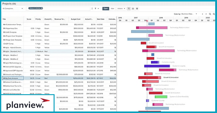The image size is (217, 113).
Task: Click the green Systems & Data Reliability bar
Action: click(161, 97)
